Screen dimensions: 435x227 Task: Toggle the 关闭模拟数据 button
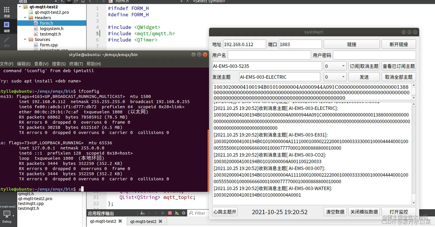pos(364,212)
